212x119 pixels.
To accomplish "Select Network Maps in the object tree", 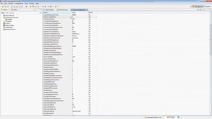I will point(10,25).
